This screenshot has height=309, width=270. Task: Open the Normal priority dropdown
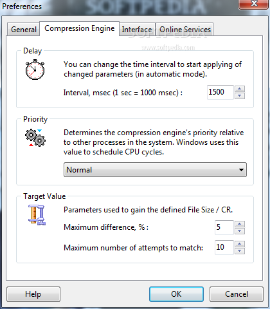coord(155,170)
